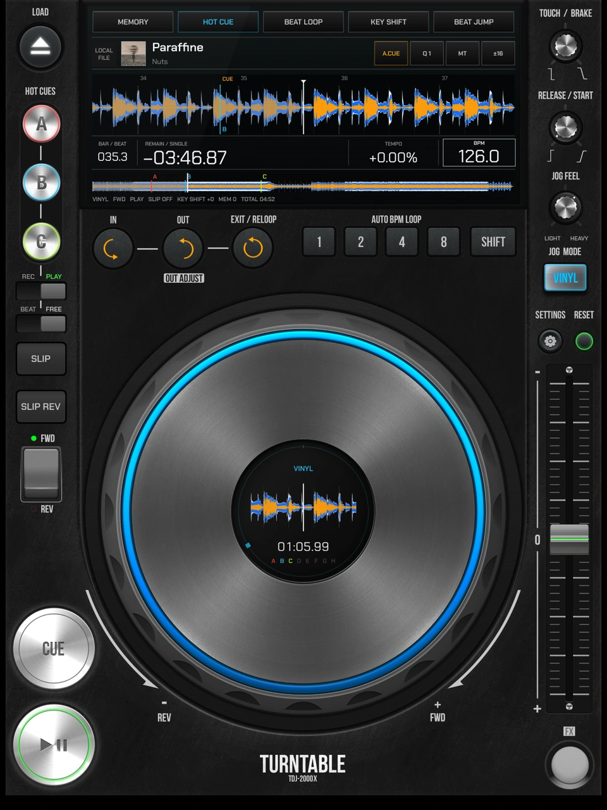The width and height of the screenshot is (607, 810).
Task: Click the TOTAL 04:52 status text
Action: (x=258, y=199)
